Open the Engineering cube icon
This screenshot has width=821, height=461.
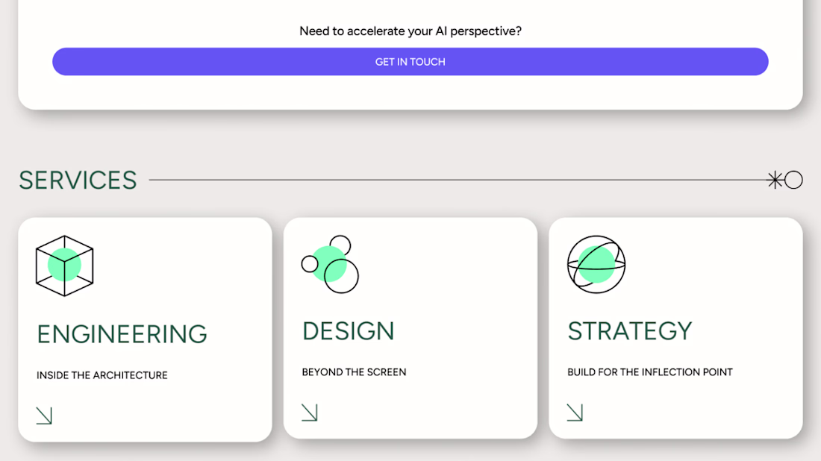(64, 266)
